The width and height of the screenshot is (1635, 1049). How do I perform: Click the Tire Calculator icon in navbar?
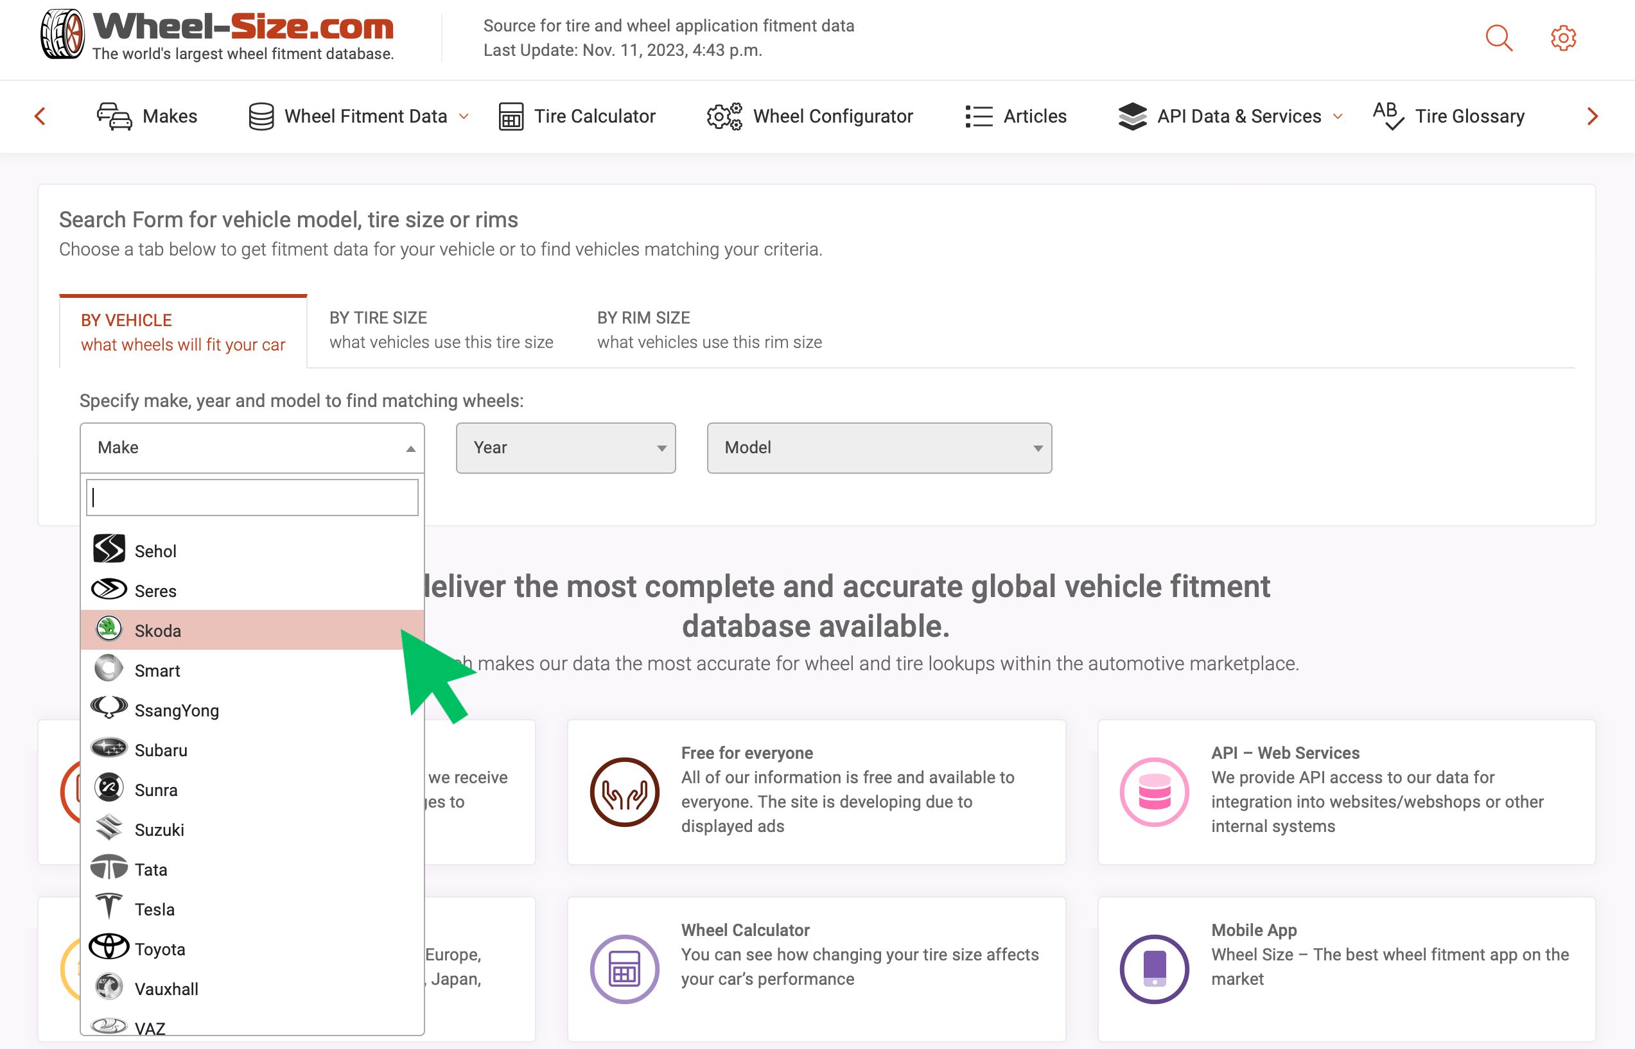coord(511,116)
